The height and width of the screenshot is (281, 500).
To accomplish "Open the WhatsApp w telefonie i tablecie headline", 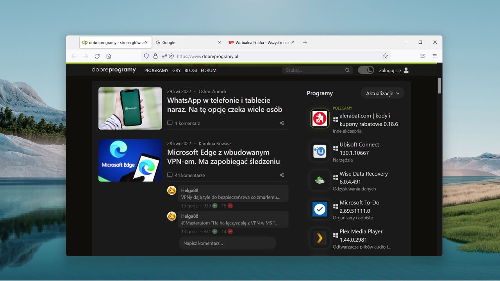I will pyautogui.click(x=225, y=105).
